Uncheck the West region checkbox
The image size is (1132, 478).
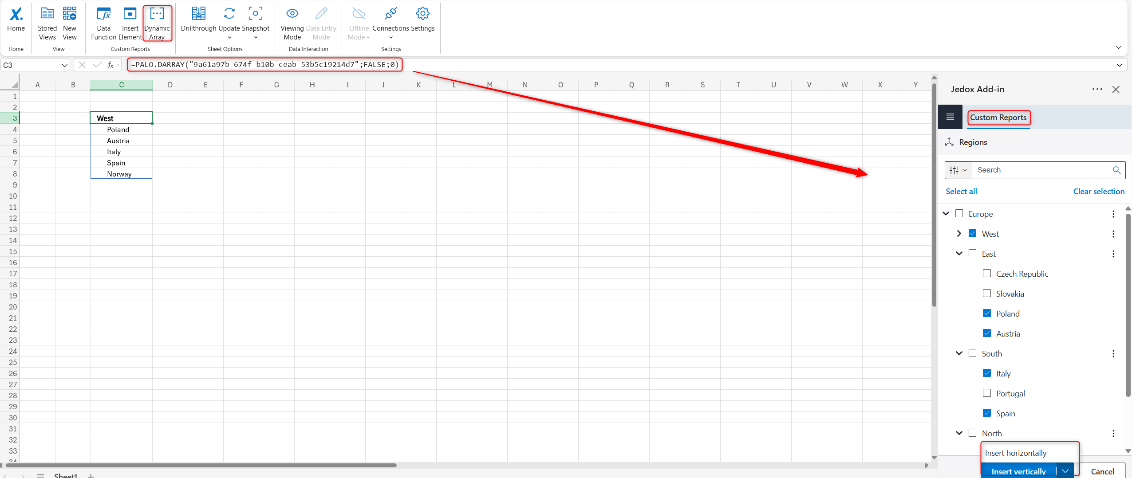(x=973, y=233)
